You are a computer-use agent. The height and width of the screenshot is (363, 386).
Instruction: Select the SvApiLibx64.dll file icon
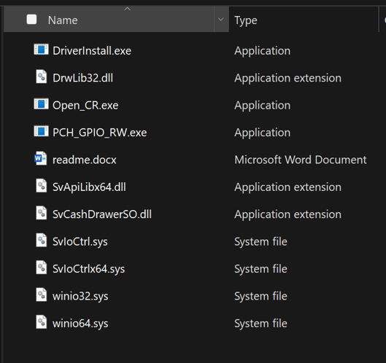(x=41, y=186)
